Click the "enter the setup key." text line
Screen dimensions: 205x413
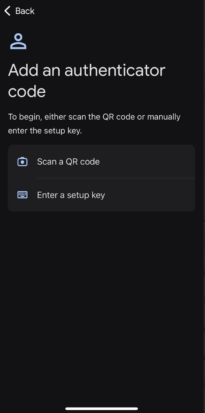pyautogui.click(x=45, y=131)
